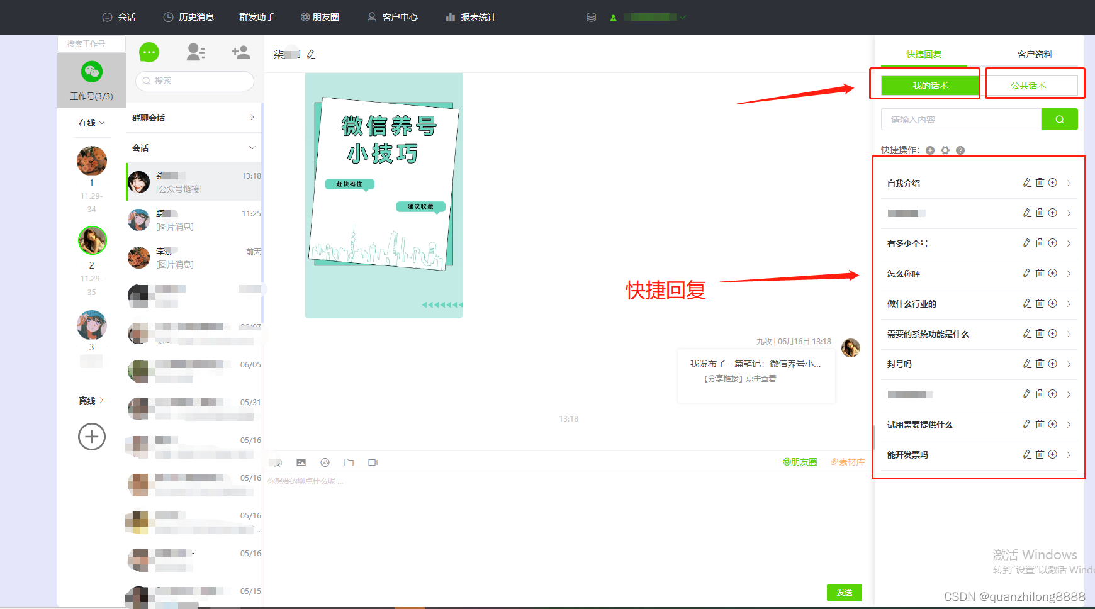This screenshot has height=609, width=1095.
Task: Open the 群发助手 top menu
Action: 257,17
